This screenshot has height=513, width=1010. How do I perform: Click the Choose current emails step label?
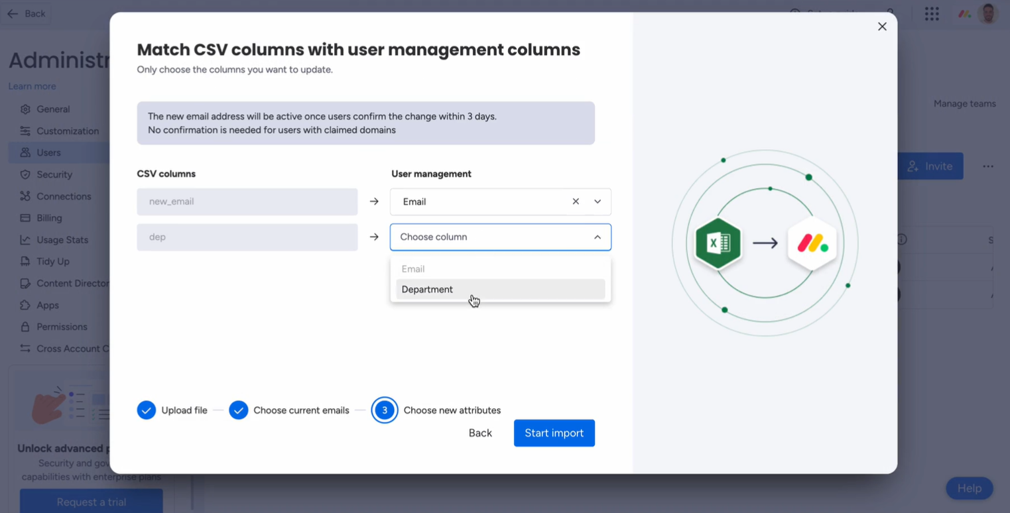point(301,410)
